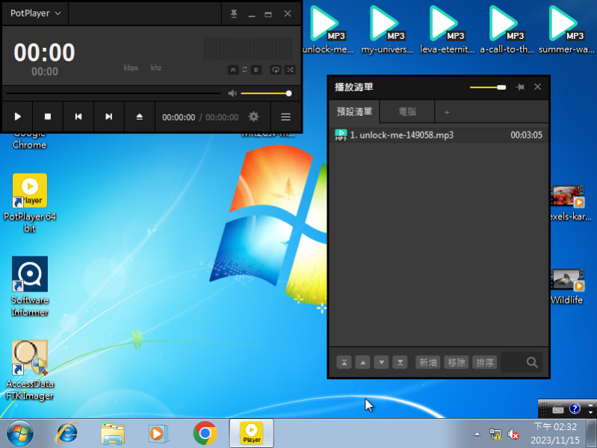Viewport: 597px width, 448px height.
Task: Click the 新增 add button
Action: 428,362
